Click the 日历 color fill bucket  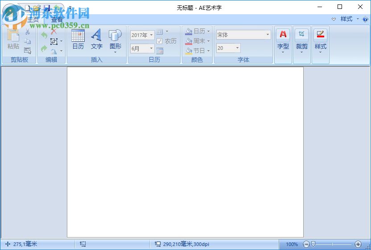point(189,32)
